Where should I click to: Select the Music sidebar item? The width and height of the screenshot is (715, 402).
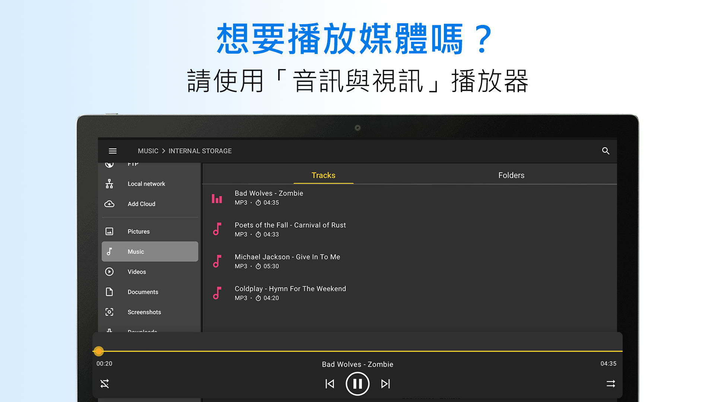[150, 252]
